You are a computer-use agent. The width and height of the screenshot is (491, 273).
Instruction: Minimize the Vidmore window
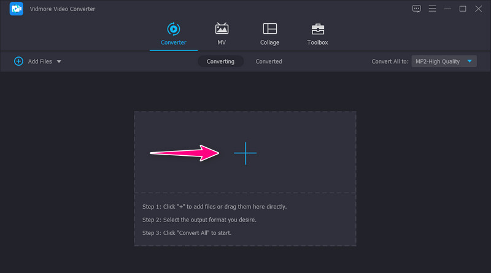pyautogui.click(x=447, y=9)
